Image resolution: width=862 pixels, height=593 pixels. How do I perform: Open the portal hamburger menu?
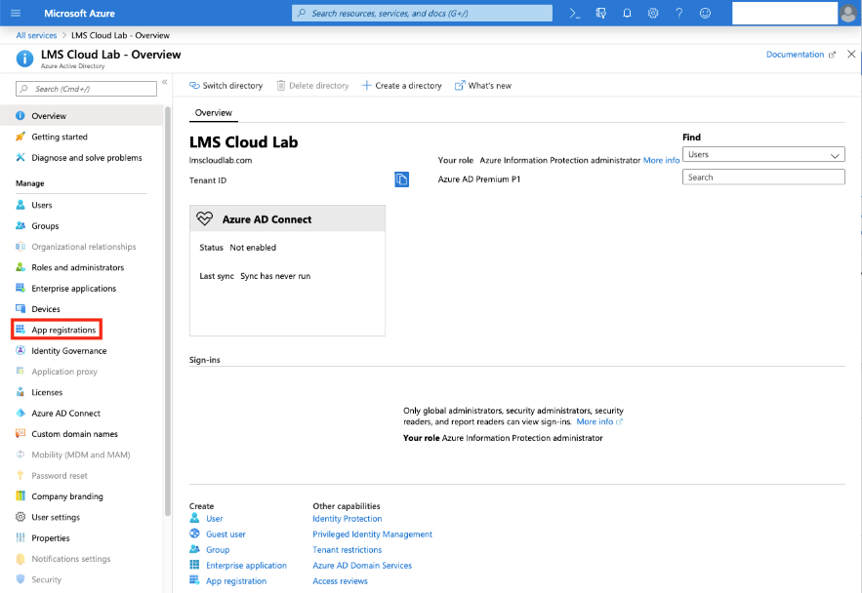pyautogui.click(x=16, y=14)
